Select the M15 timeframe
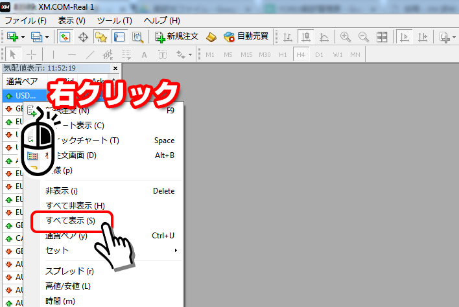This screenshot has width=459, height=307. pos(246,54)
